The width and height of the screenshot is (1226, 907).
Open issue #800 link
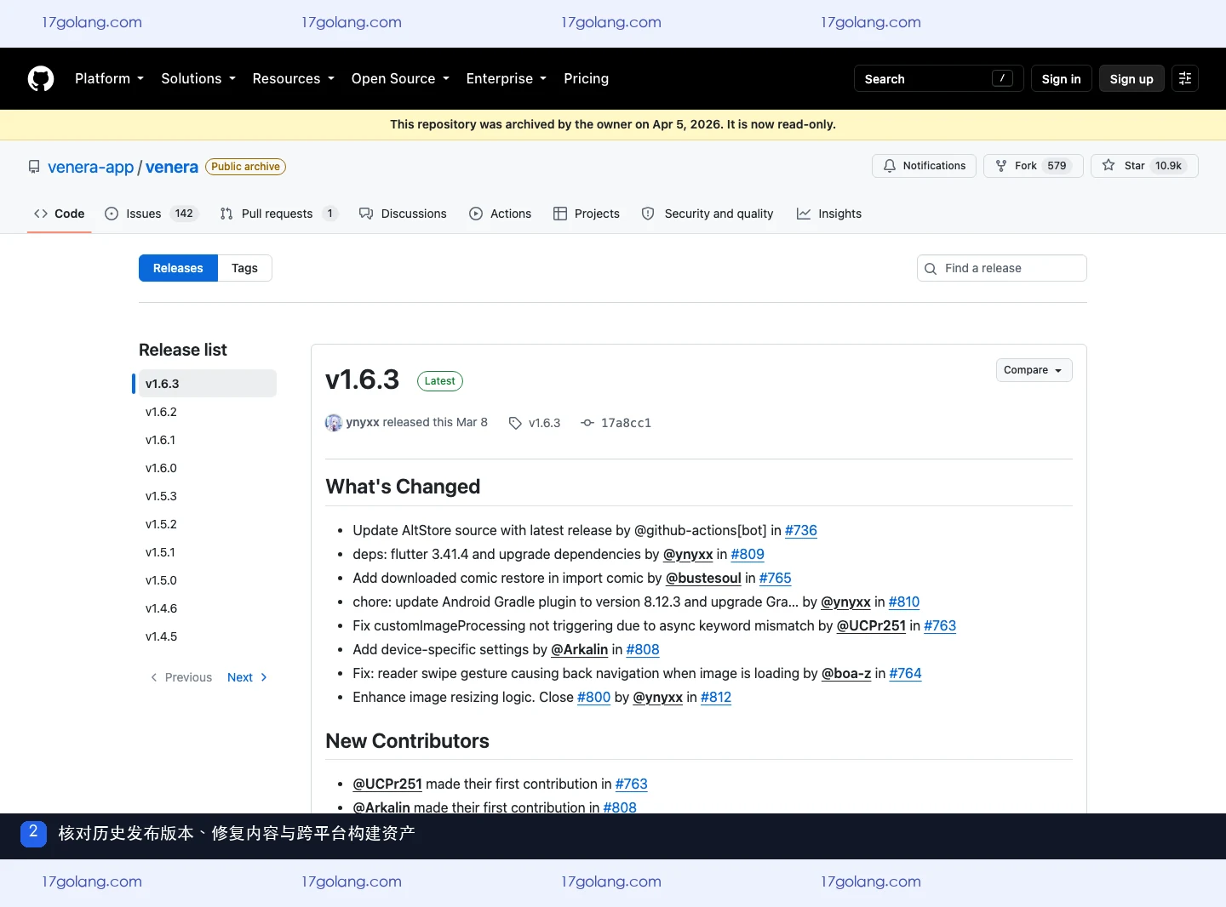594,697
